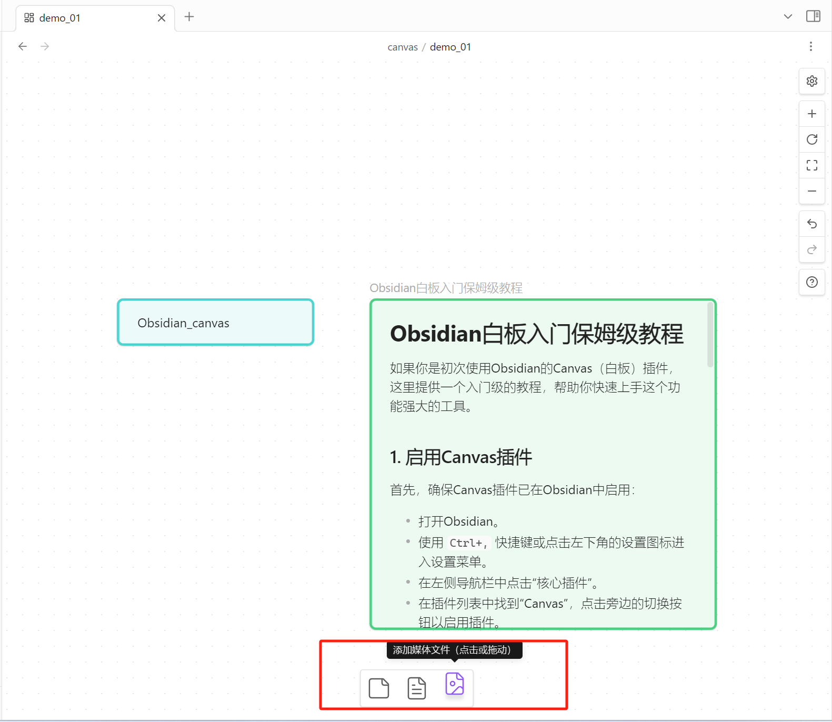
Task: Open the more options vertical dots
Action: pyautogui.click(x=811, y=46)
